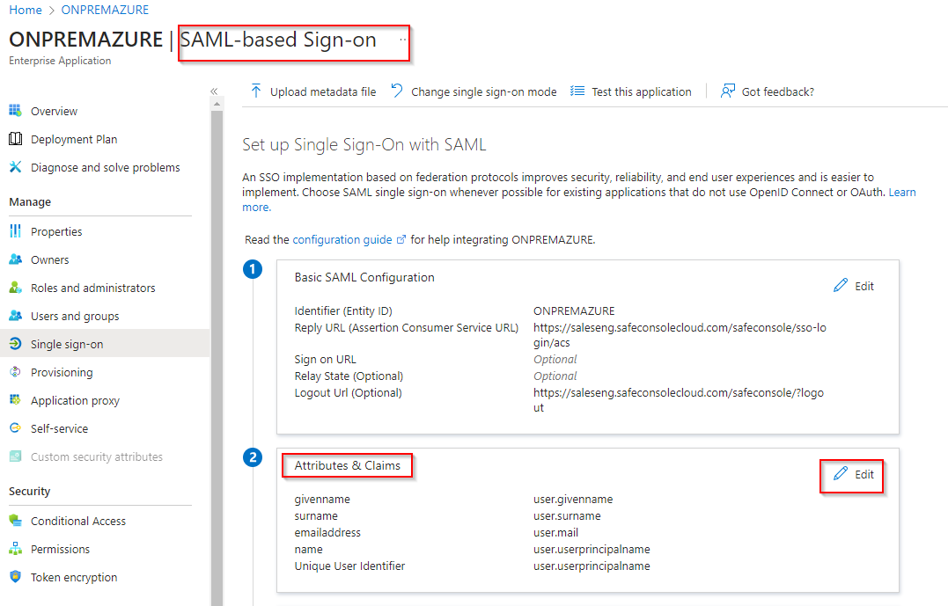Click the pencil icon in Attributes & Claims
The height and width of the screenshot is (606, 948).
coord(841,474)
